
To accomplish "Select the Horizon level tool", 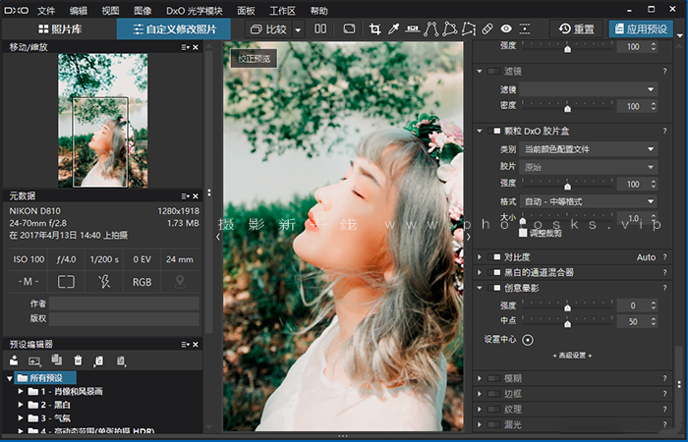I will pyautogui.click(x=412, y=29).
